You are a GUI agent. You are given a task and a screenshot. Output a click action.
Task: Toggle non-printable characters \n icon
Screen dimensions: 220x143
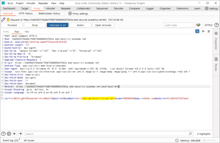click(x=203, y=31)
